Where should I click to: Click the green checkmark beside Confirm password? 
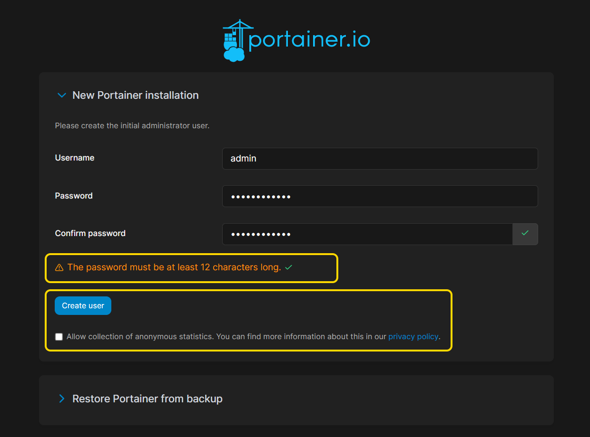tap(525, 233)
